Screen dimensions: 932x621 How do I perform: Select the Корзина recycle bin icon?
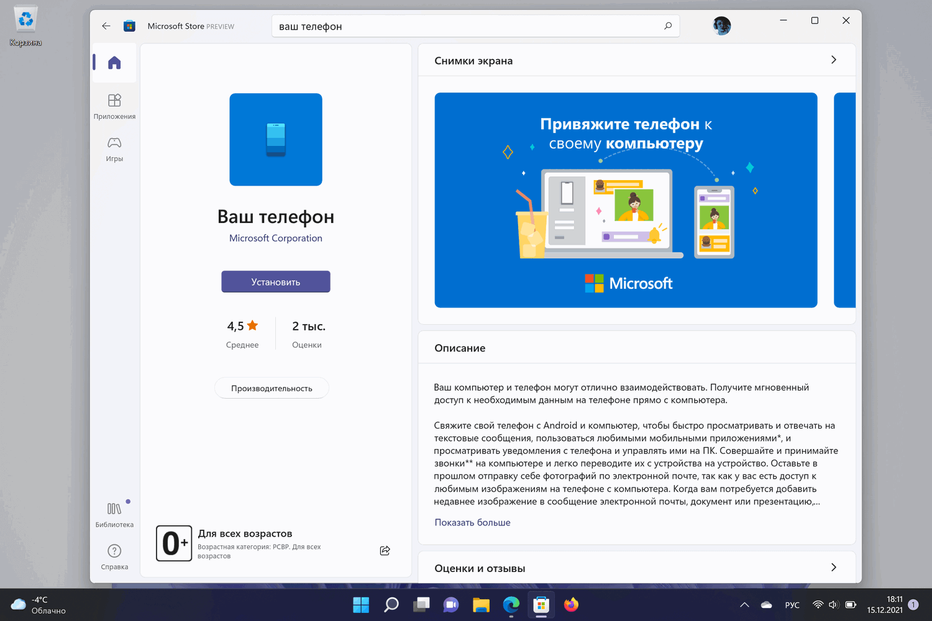[x=25, y=26]
